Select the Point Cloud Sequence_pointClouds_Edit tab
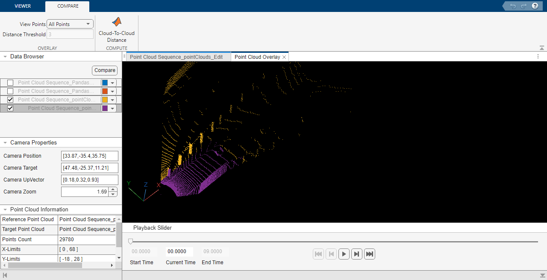Screen dimensions: 547x280 coord(176,56)
